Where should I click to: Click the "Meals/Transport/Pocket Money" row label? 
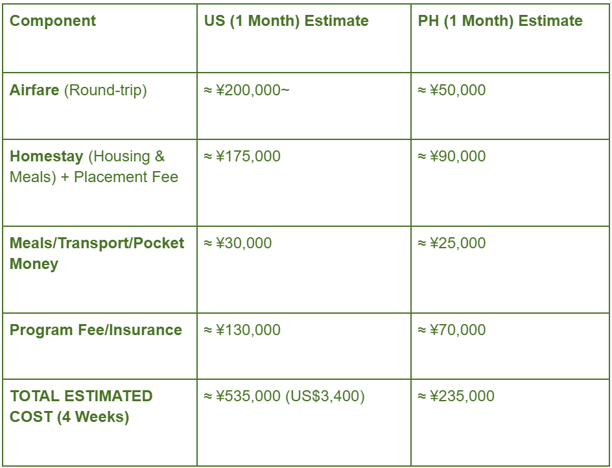[x=97, y=253]
